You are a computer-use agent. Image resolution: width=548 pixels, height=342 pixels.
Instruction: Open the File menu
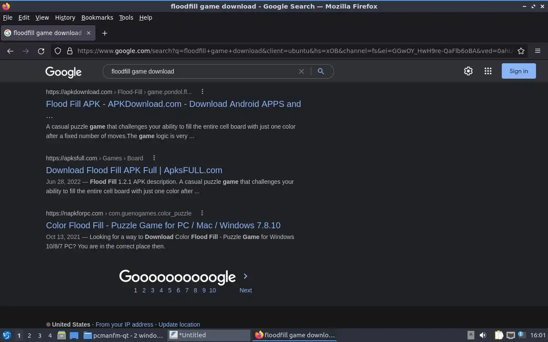[x=8, y=18]
